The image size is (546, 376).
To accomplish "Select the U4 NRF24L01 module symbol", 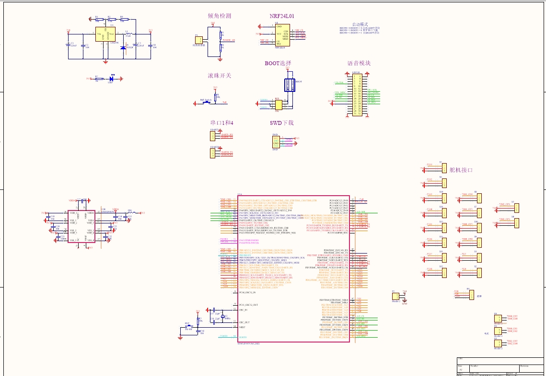I will pos(282,35).
